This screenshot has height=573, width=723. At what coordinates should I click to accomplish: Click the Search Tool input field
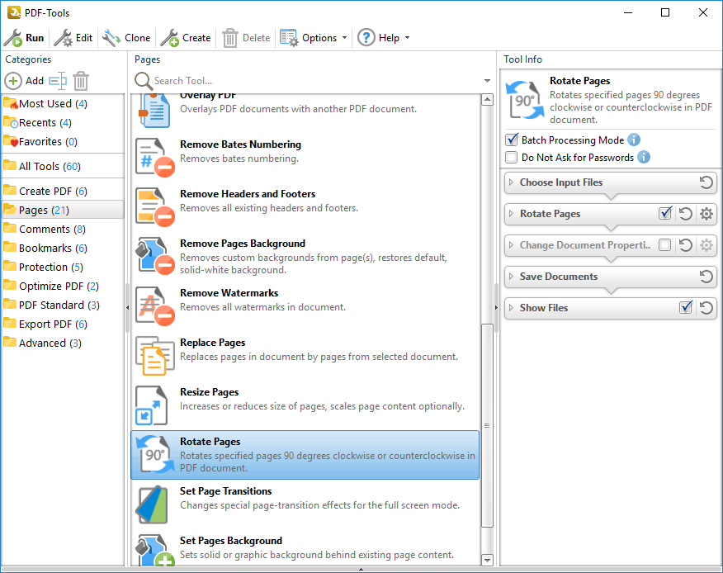[x=316, y=81]
